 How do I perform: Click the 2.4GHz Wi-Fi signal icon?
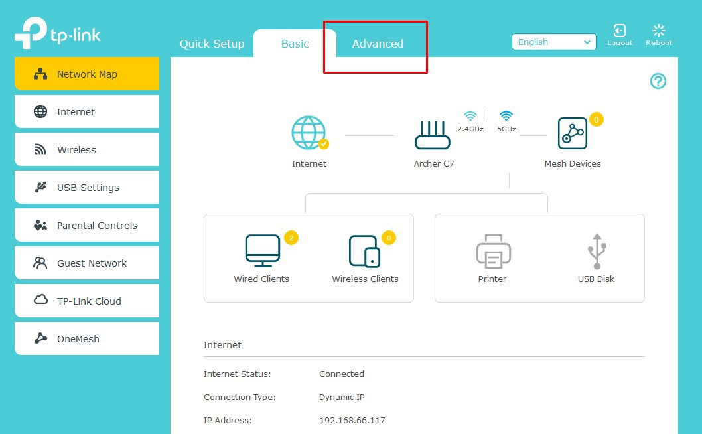coord(470,116)
